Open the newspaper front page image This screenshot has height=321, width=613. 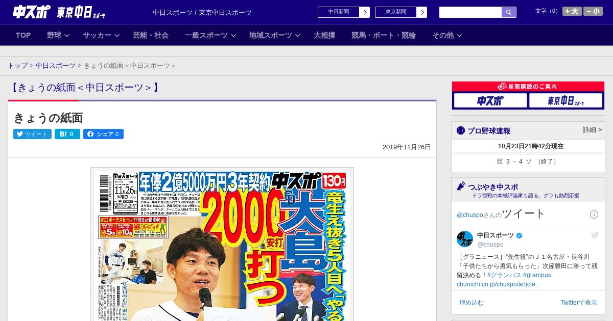[x=222, y=245]
